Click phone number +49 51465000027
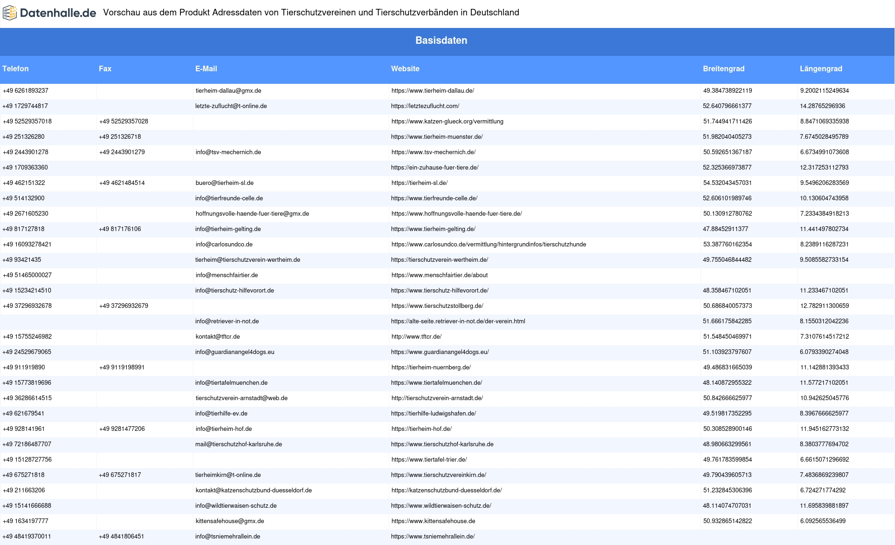The width and height of the screenshot is (895, 545). tap(27, 275)
